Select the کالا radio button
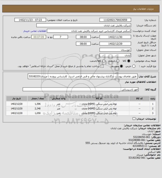 tap(129, 61)
